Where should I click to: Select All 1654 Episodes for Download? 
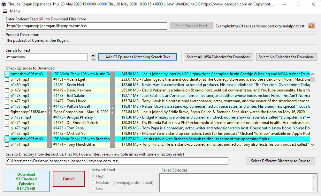click(x=218, y=57)
